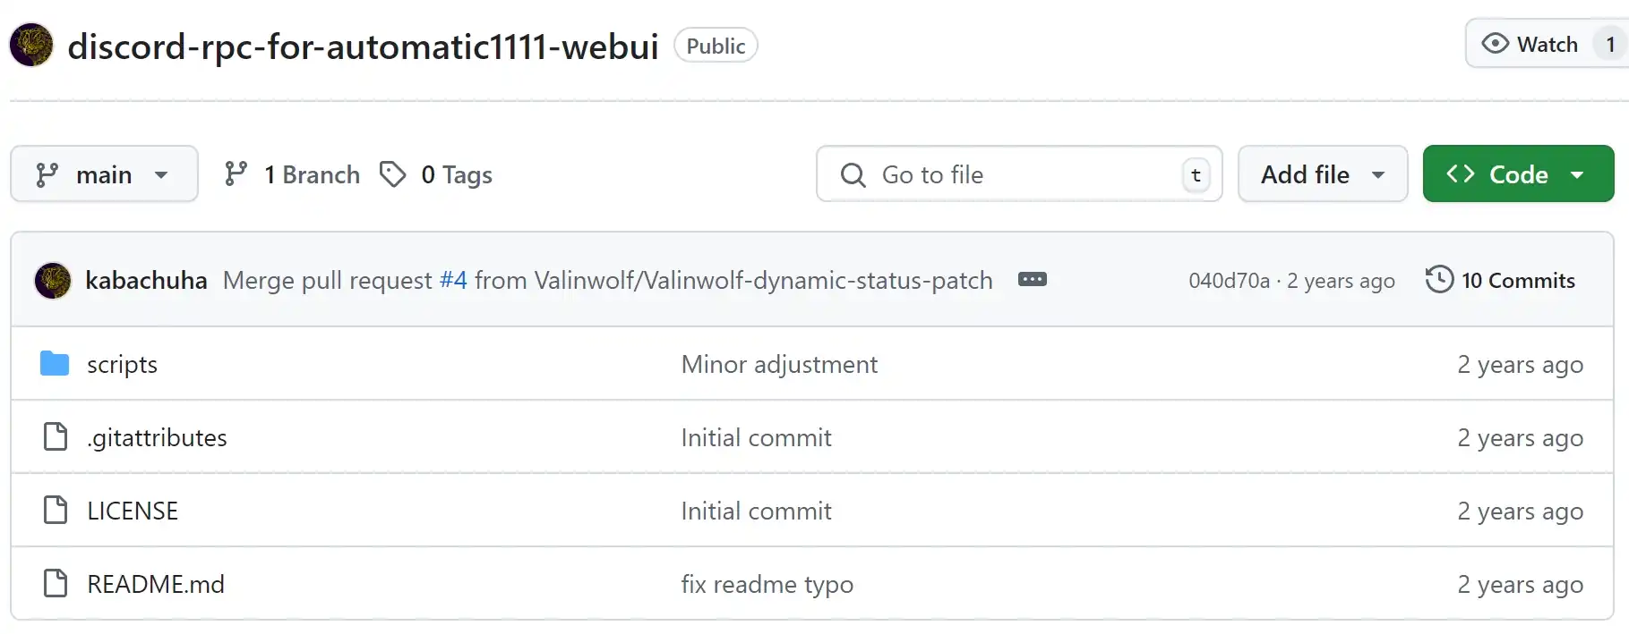Screen dimensions: 1629x634
Task: Click the repository owner avatar beside the title
Action: 31,45
